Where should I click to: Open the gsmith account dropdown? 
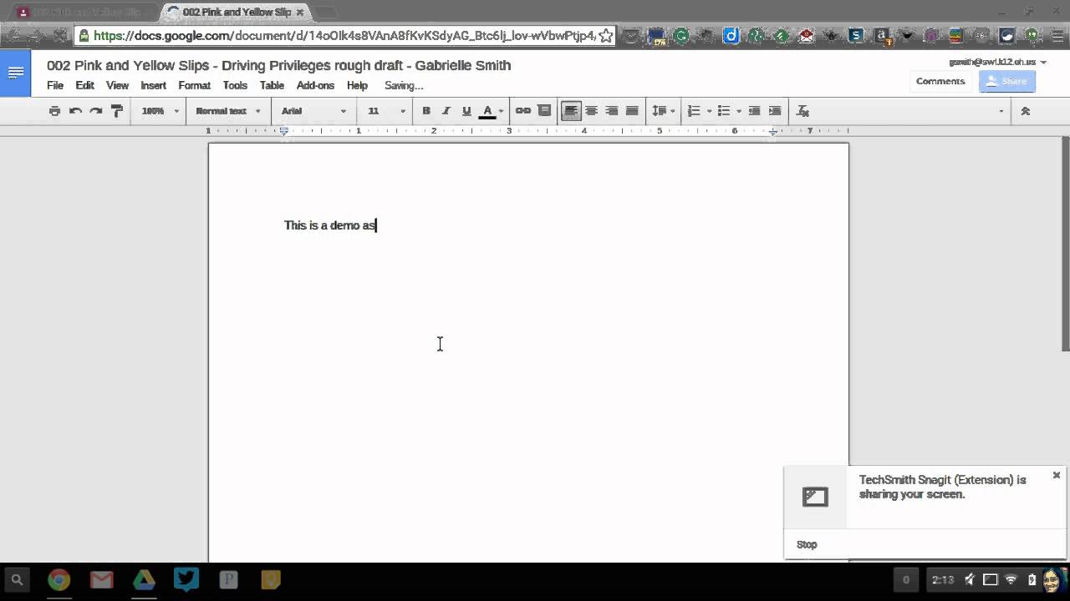point(997,62)
